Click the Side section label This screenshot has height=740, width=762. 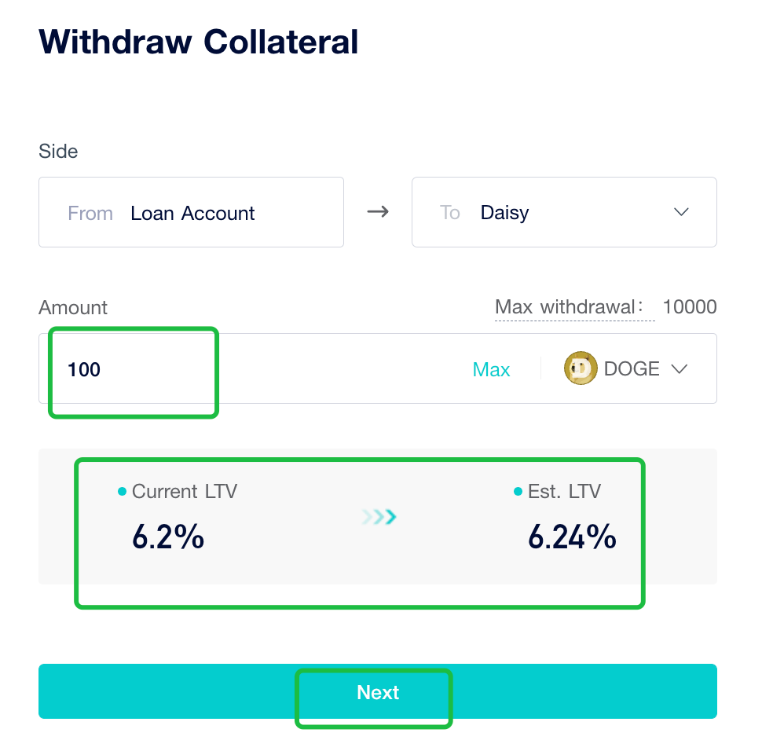[58, 151]
